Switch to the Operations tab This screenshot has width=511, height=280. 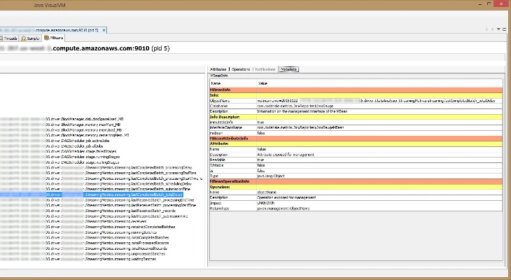click(x=240, y=70)
